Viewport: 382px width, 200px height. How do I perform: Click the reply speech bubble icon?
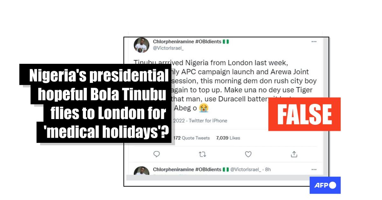(x=157, y=154)
